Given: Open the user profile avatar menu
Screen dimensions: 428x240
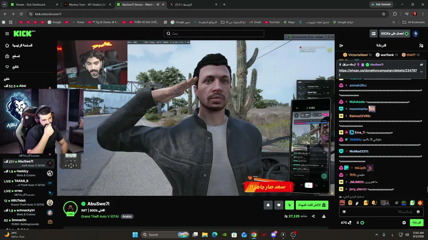Looking at the screenshot, I should pyautogui.click(x=416, y=34).
